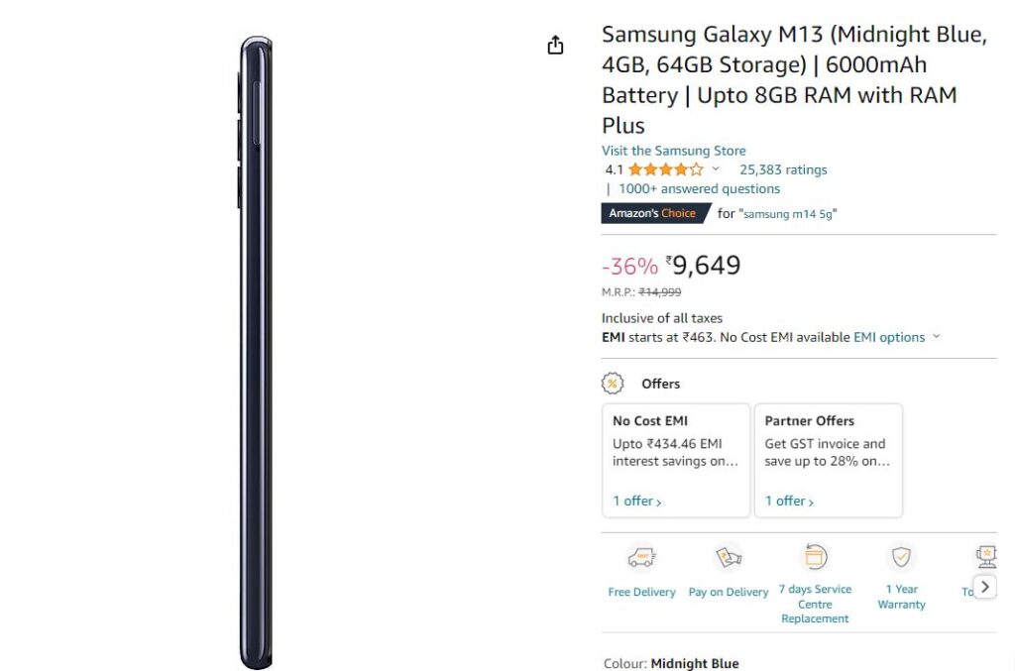Image resolution: width=1015 pixels, height=671 pixels.
Task: Open 1000+ answered questions link
Action: (699, 189)
